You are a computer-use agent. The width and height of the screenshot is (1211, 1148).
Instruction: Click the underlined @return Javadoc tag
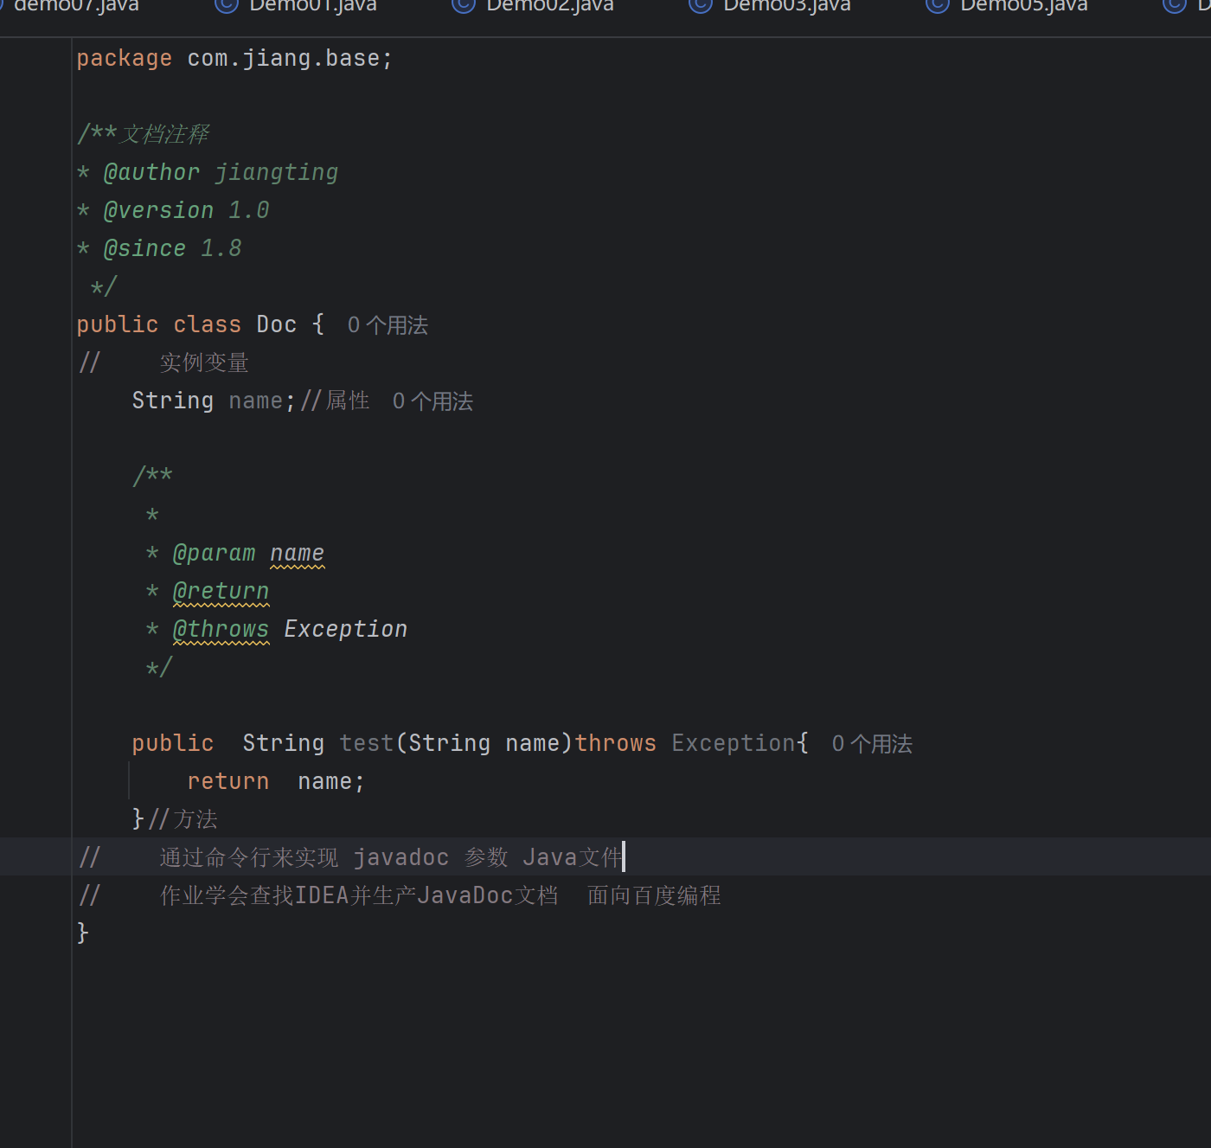[x=221, y=592]
